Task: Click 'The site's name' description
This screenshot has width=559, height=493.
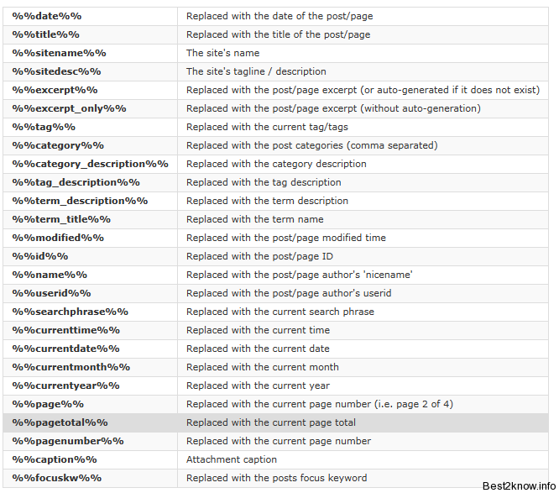Action: click(x=222, y=53)
